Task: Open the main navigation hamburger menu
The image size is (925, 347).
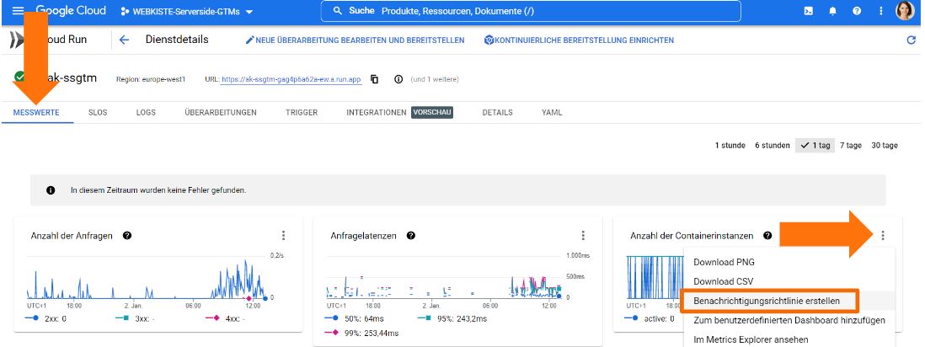Action: coord(19,11)
